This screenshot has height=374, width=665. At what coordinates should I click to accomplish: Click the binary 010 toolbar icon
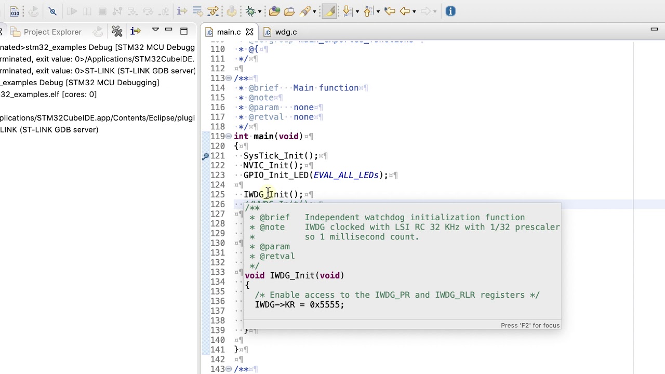tap(15, 11)
